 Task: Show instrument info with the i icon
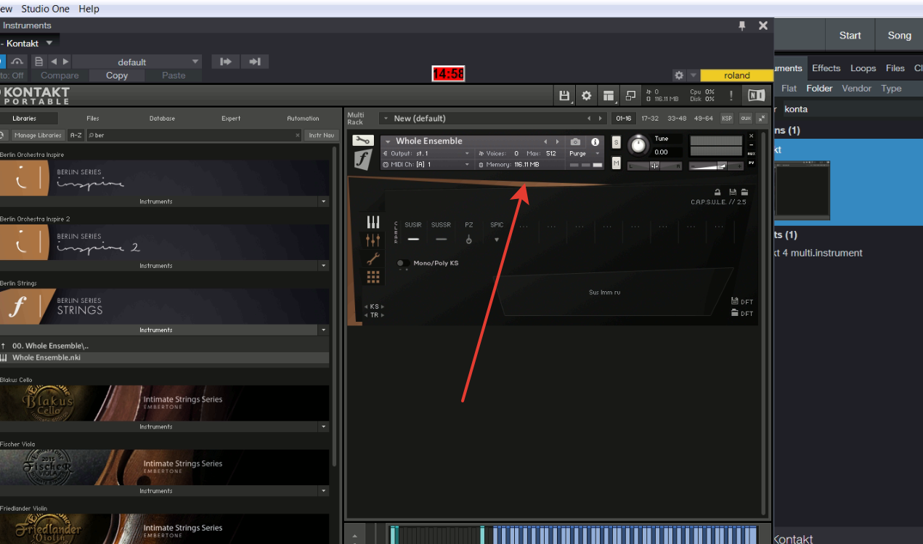[595, 142]
